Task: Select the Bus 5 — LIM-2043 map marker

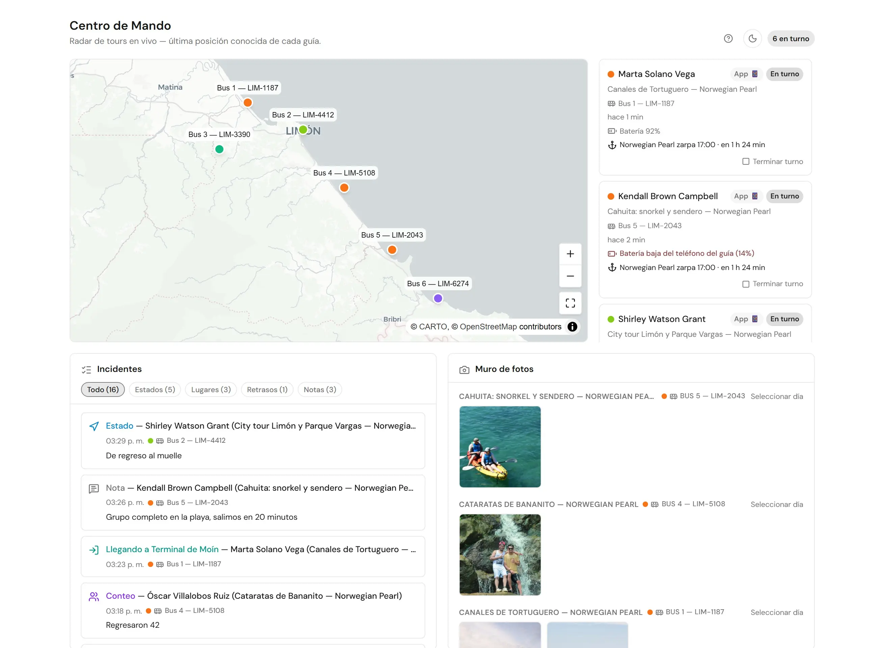Action: click(392, 249)
